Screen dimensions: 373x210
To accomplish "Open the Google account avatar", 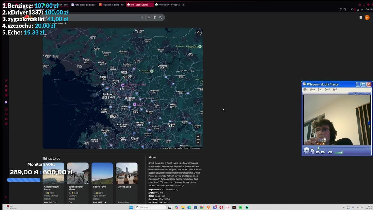I will 367,17.
